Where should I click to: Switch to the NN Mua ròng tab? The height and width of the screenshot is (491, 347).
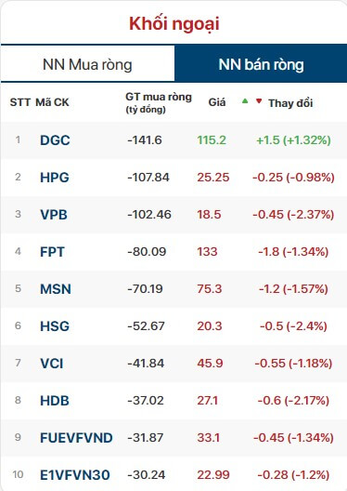[87, 64]
